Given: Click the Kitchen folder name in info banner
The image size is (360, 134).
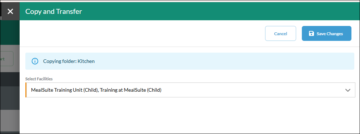Looking at the screenshot, I should click(x=86, y=61).
